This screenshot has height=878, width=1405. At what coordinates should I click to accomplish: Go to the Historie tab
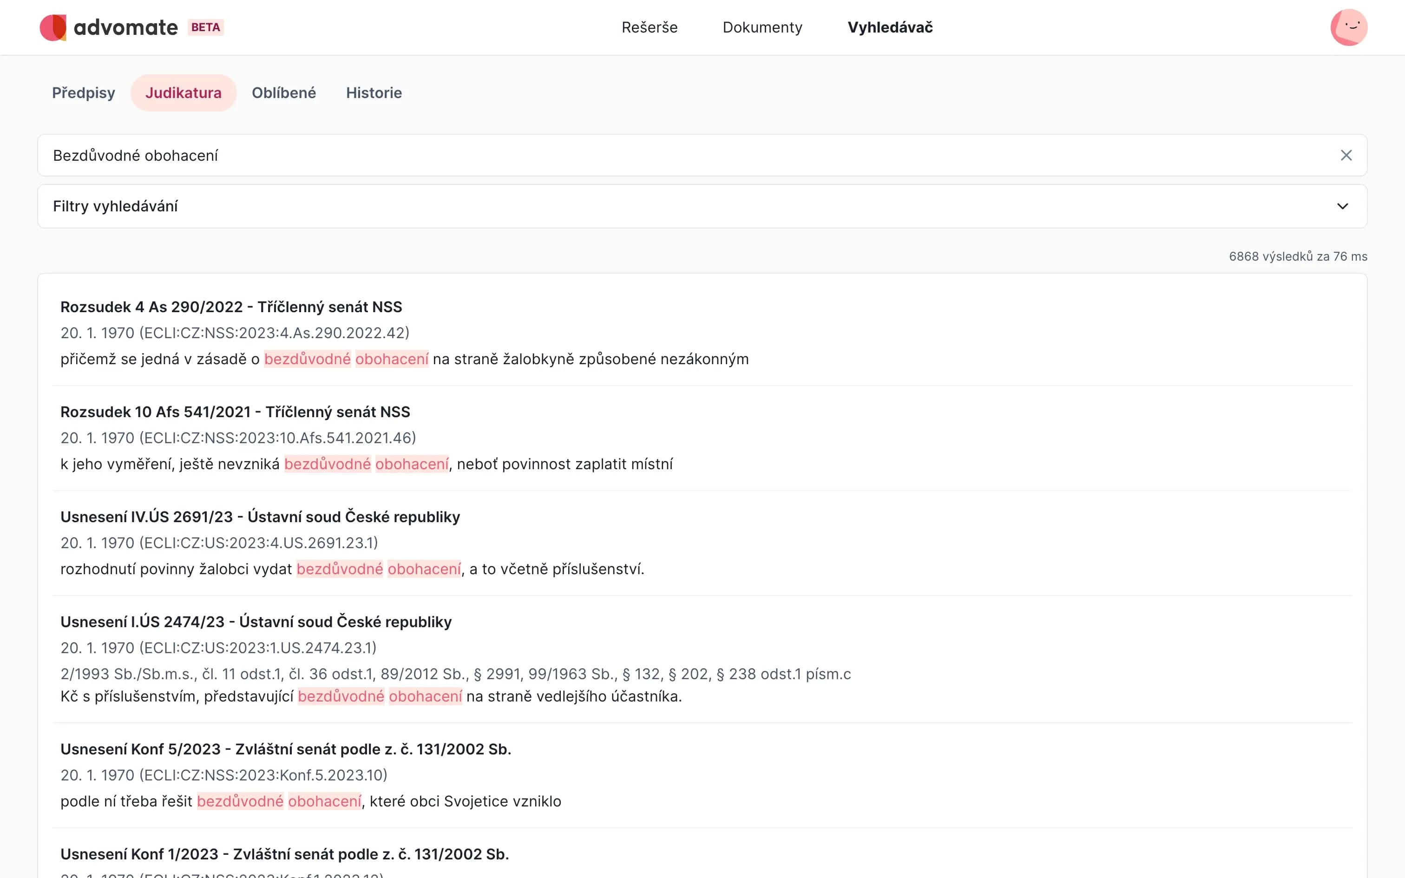[x=374, y=93]
